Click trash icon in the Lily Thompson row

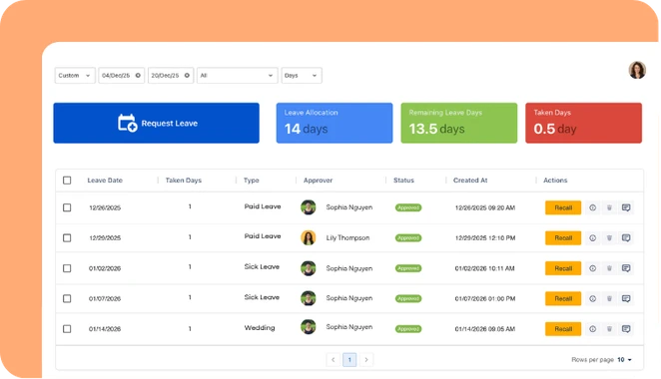coord(609,238)
